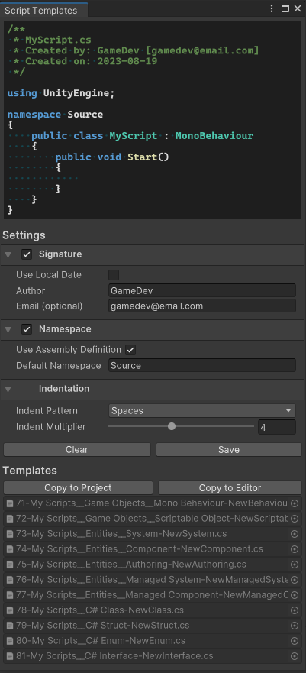Click the Indent Multiplier value field showing 4
306x673 pixels.
tap(276, 427)
